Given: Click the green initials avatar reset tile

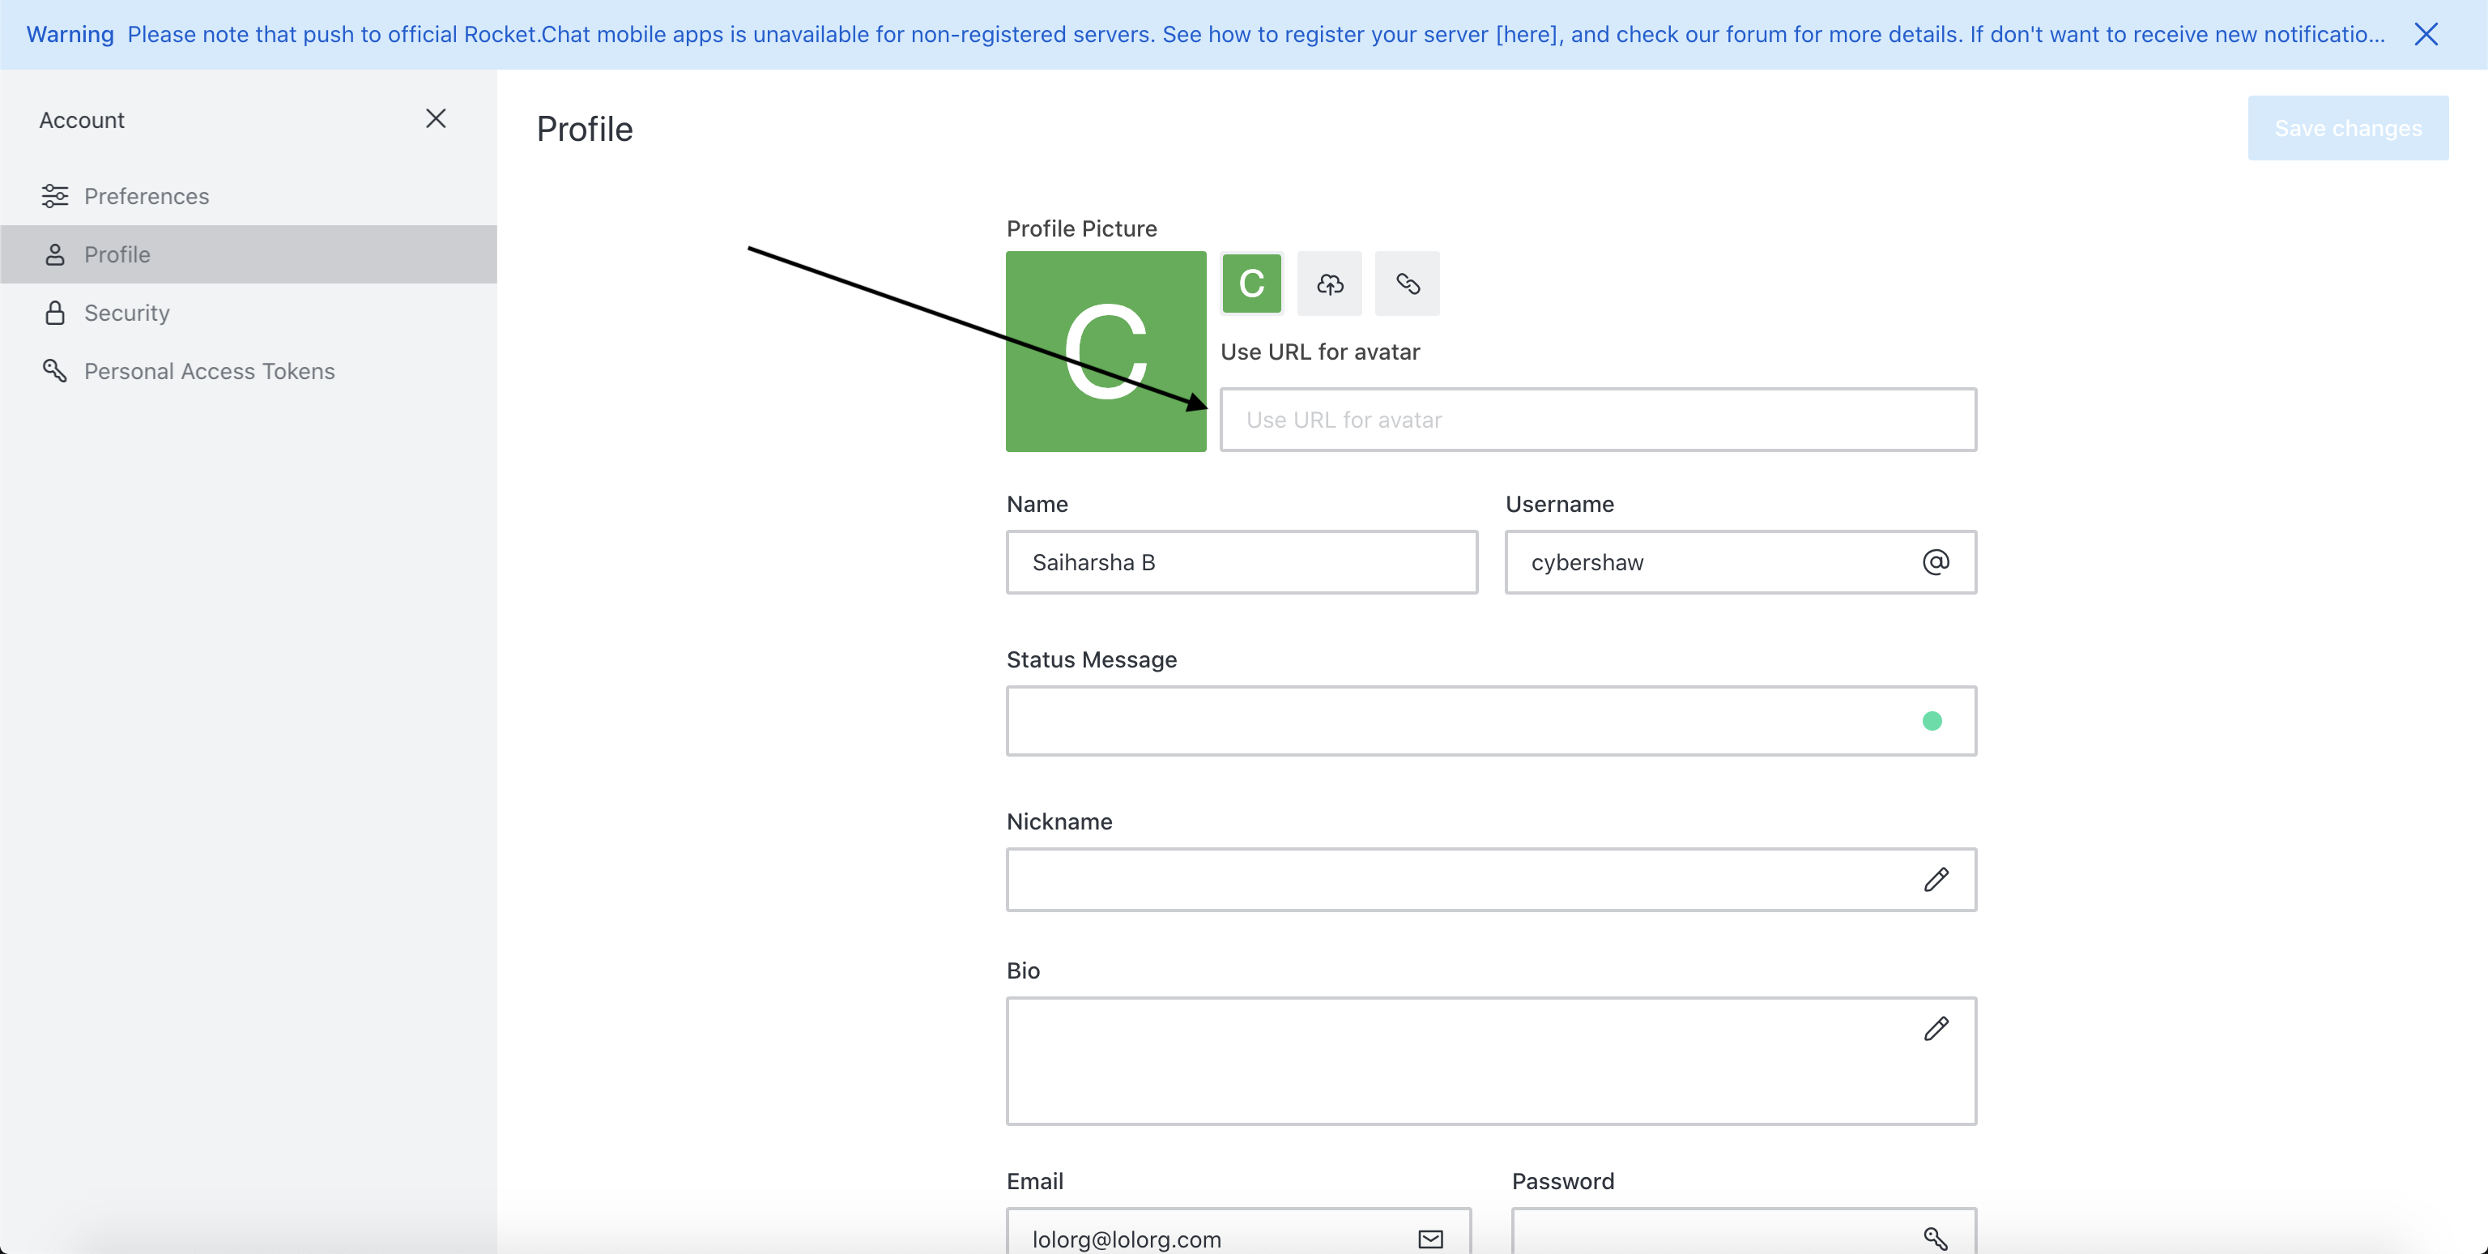Looking at the screenshot, I should (1252, 283).
